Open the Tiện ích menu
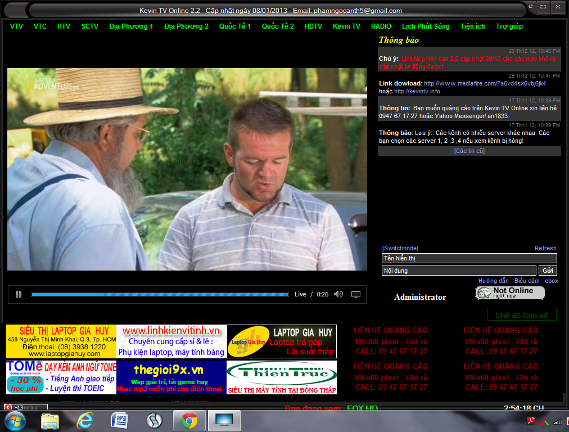 [472, 26]
